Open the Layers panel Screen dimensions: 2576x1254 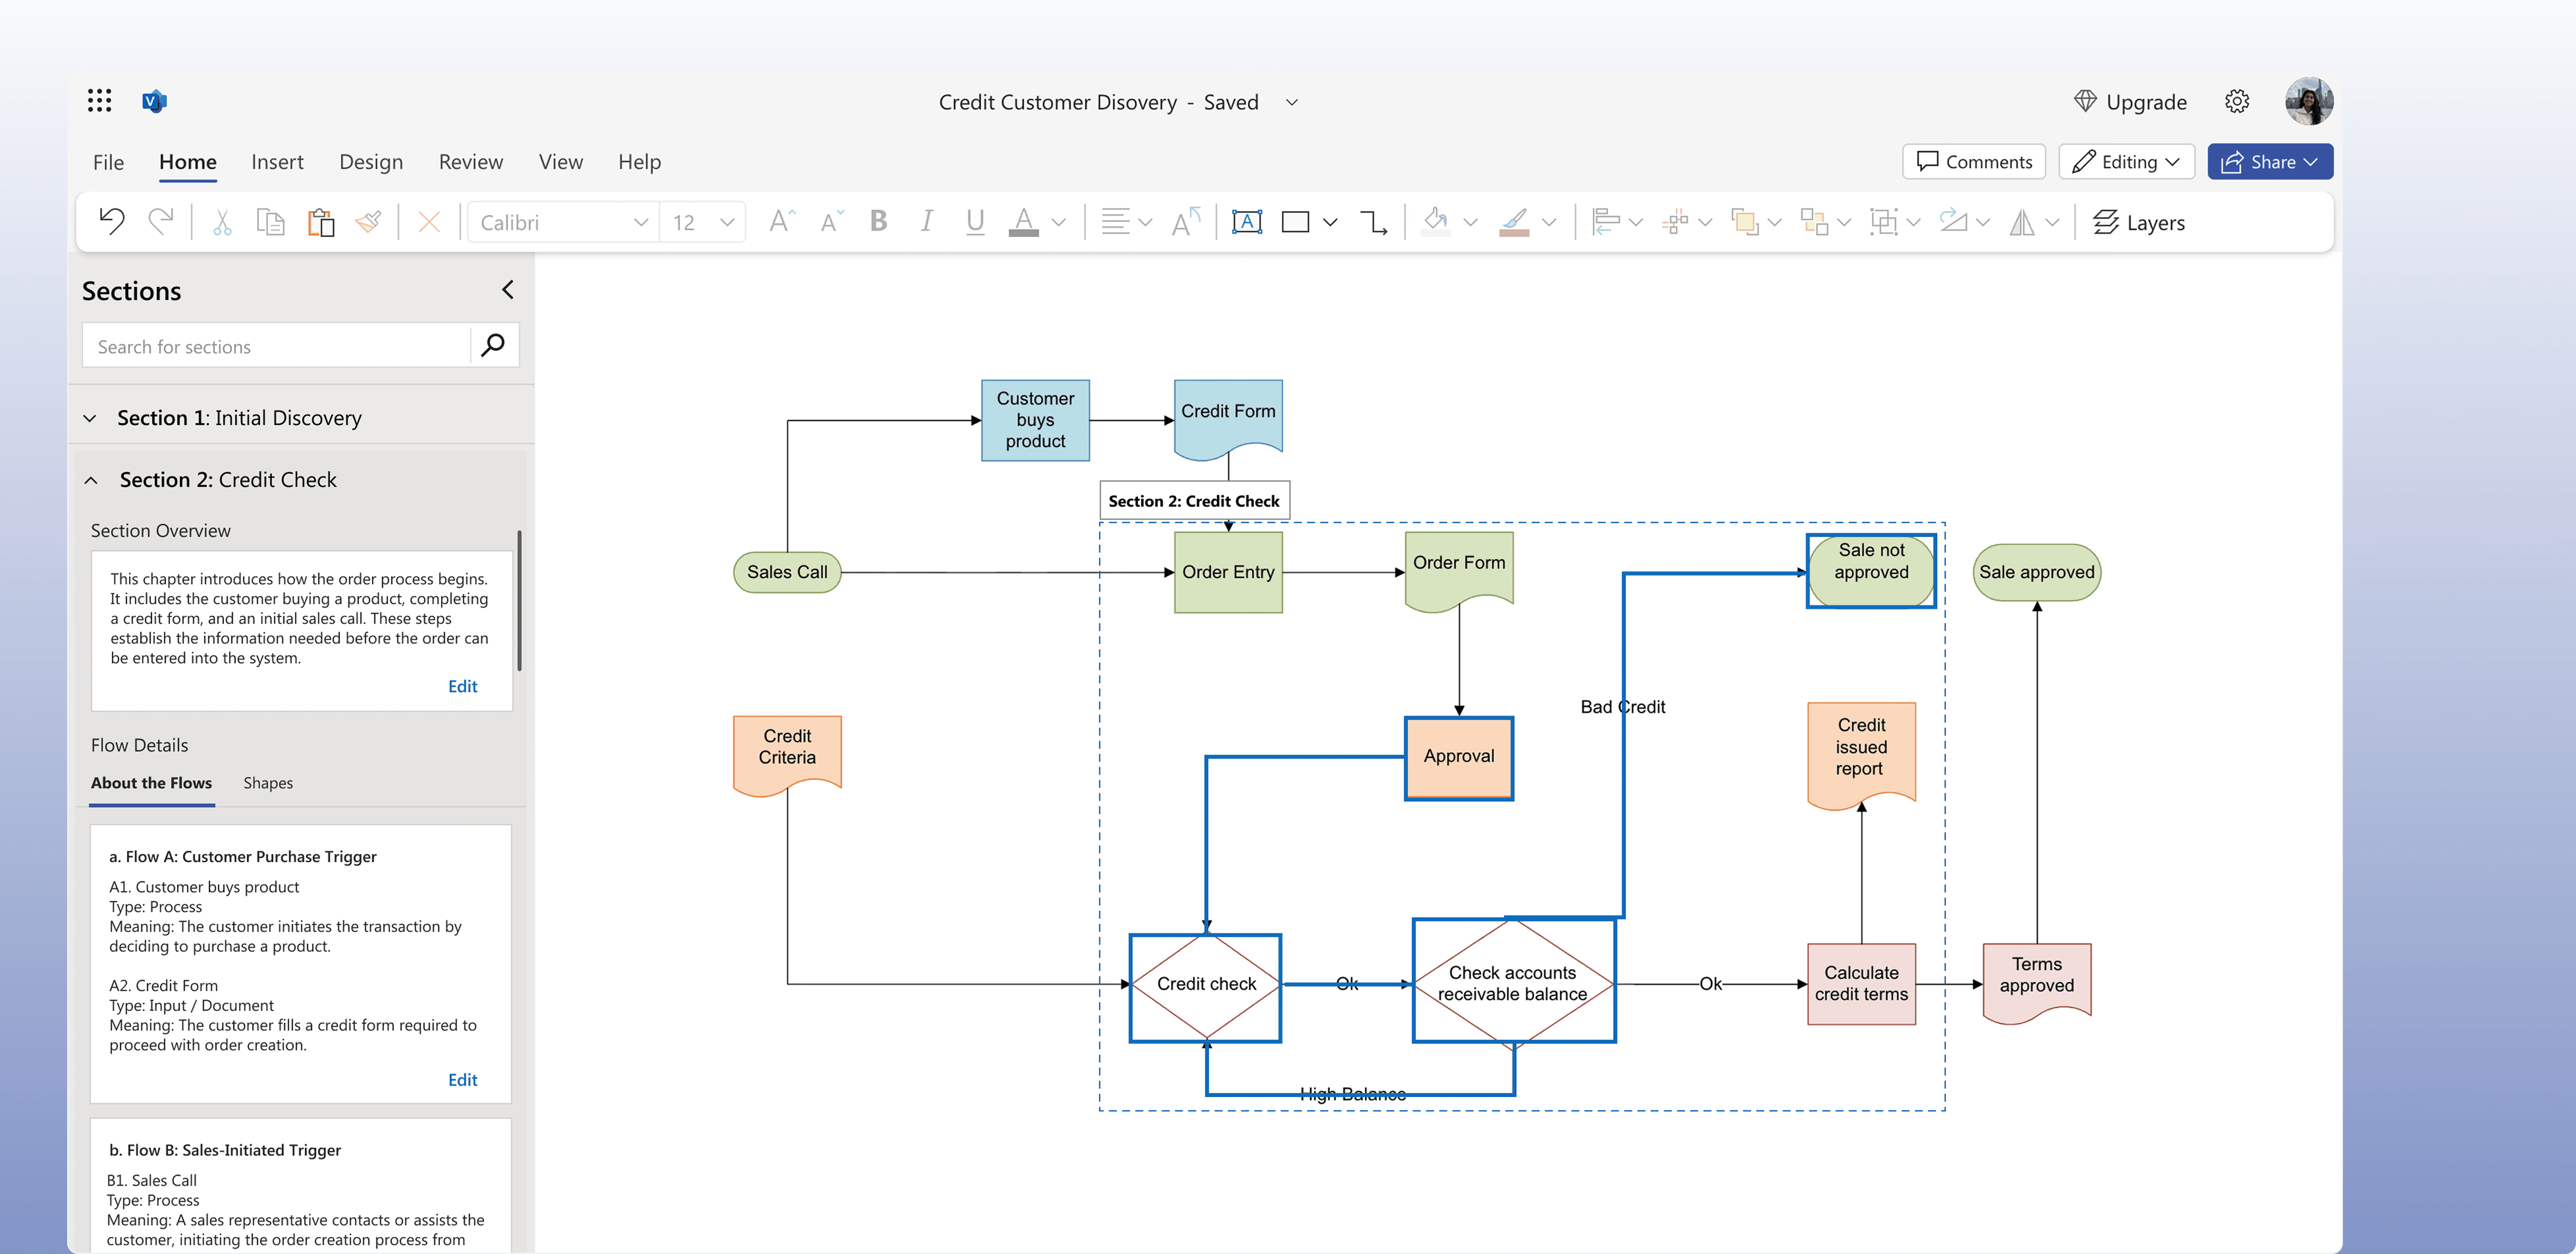(2139, 222)
